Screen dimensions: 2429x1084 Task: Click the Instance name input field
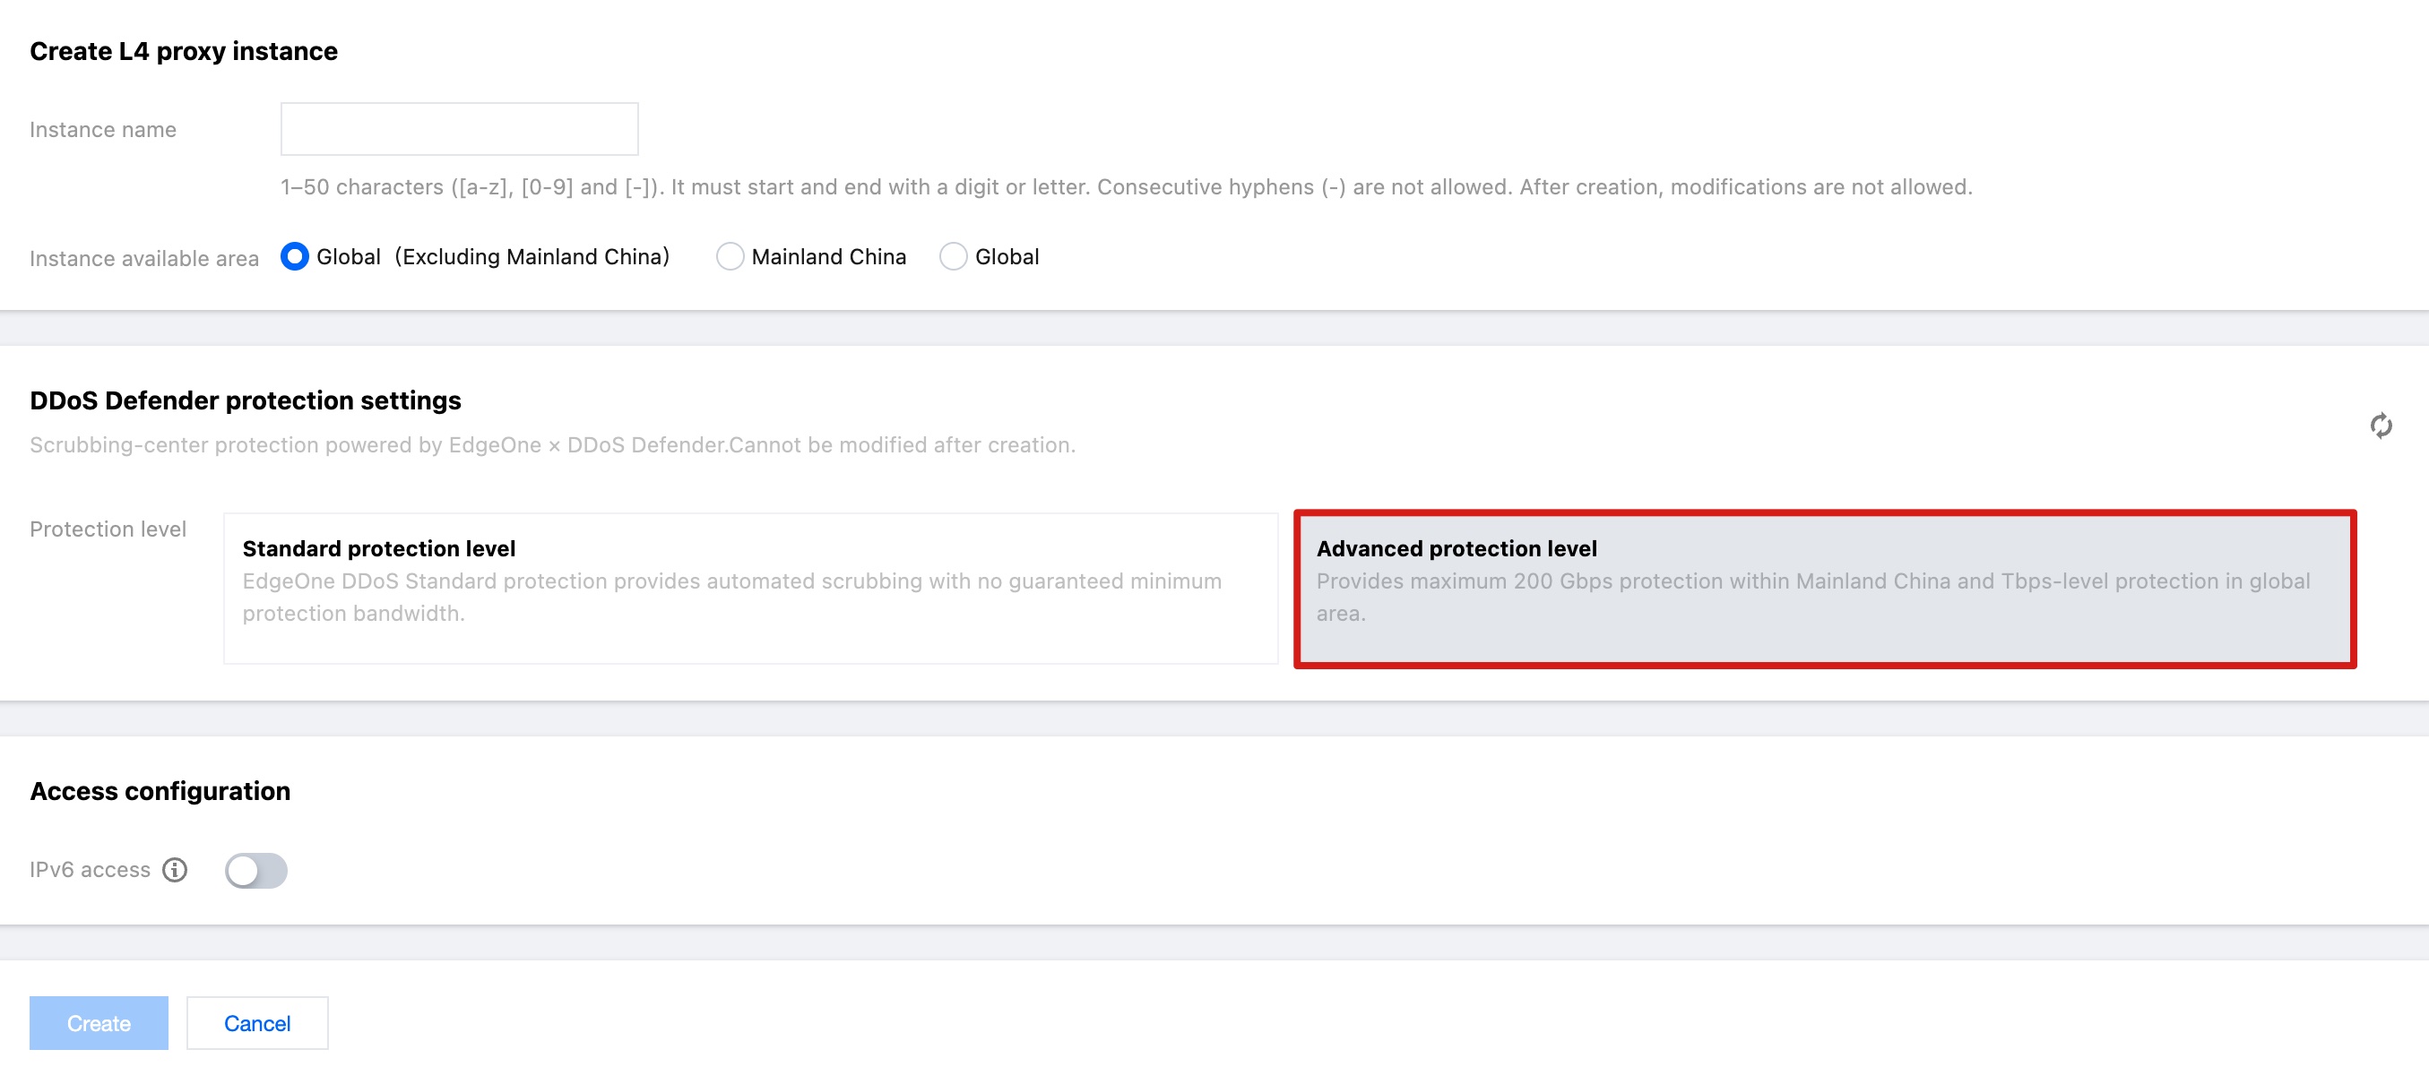tap(459, 129)
